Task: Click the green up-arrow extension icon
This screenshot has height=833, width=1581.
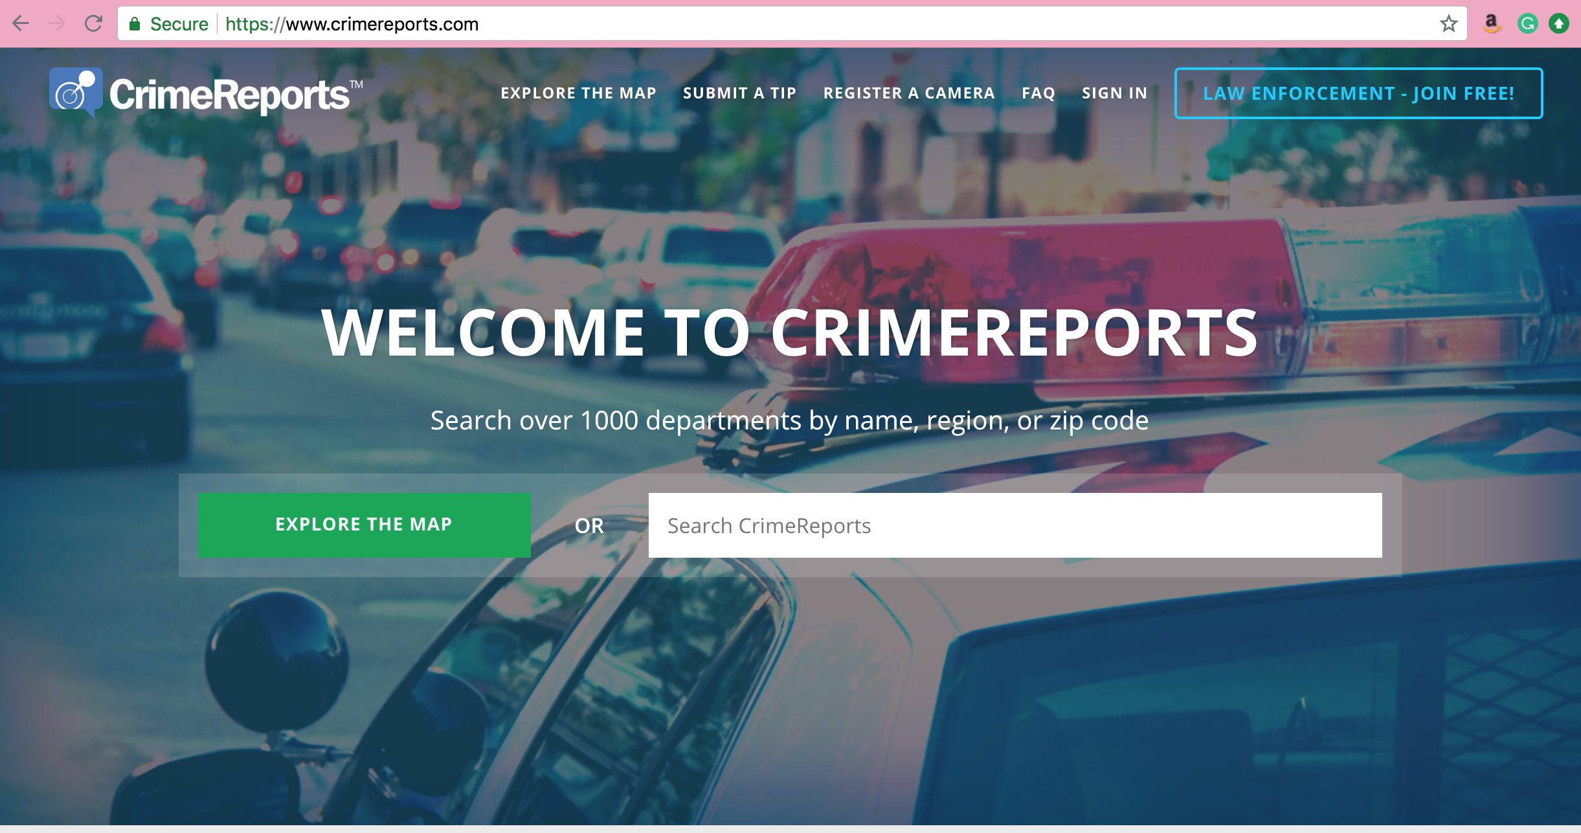Action: [x=1559, y=24]
